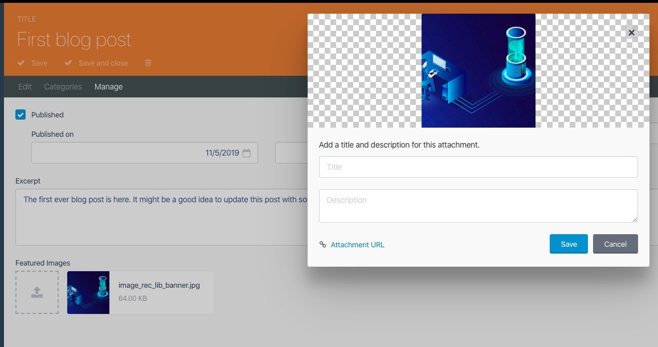The image size is (658, 347).
Task: Close the attachment dialog with X icon
Action: click(x=631, y=32)
